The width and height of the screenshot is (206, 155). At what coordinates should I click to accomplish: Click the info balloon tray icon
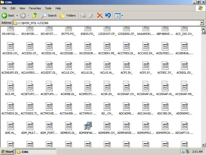point(183,152)
